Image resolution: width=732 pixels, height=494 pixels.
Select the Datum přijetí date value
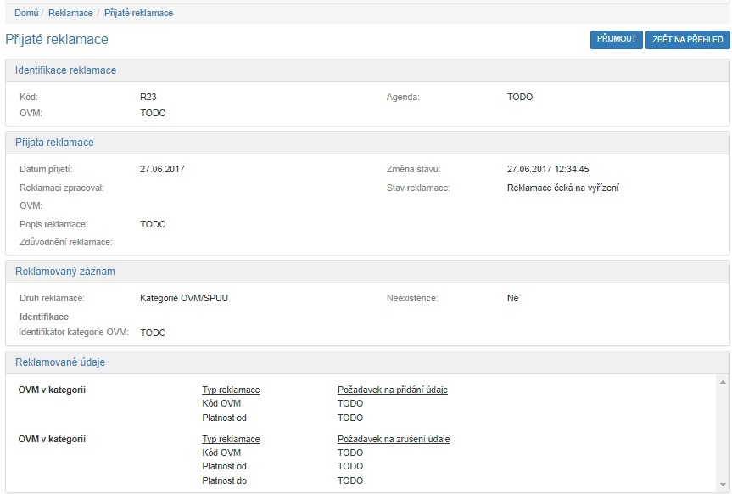point(162,169)
